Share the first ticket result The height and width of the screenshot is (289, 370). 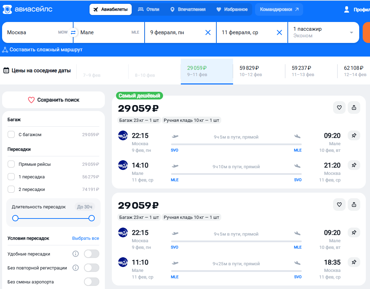354,108
